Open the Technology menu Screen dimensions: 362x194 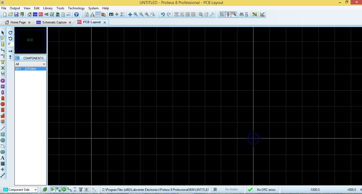76,8
